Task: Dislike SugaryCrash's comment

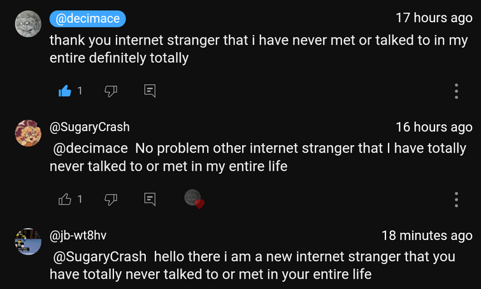Action: coord(111,199)
